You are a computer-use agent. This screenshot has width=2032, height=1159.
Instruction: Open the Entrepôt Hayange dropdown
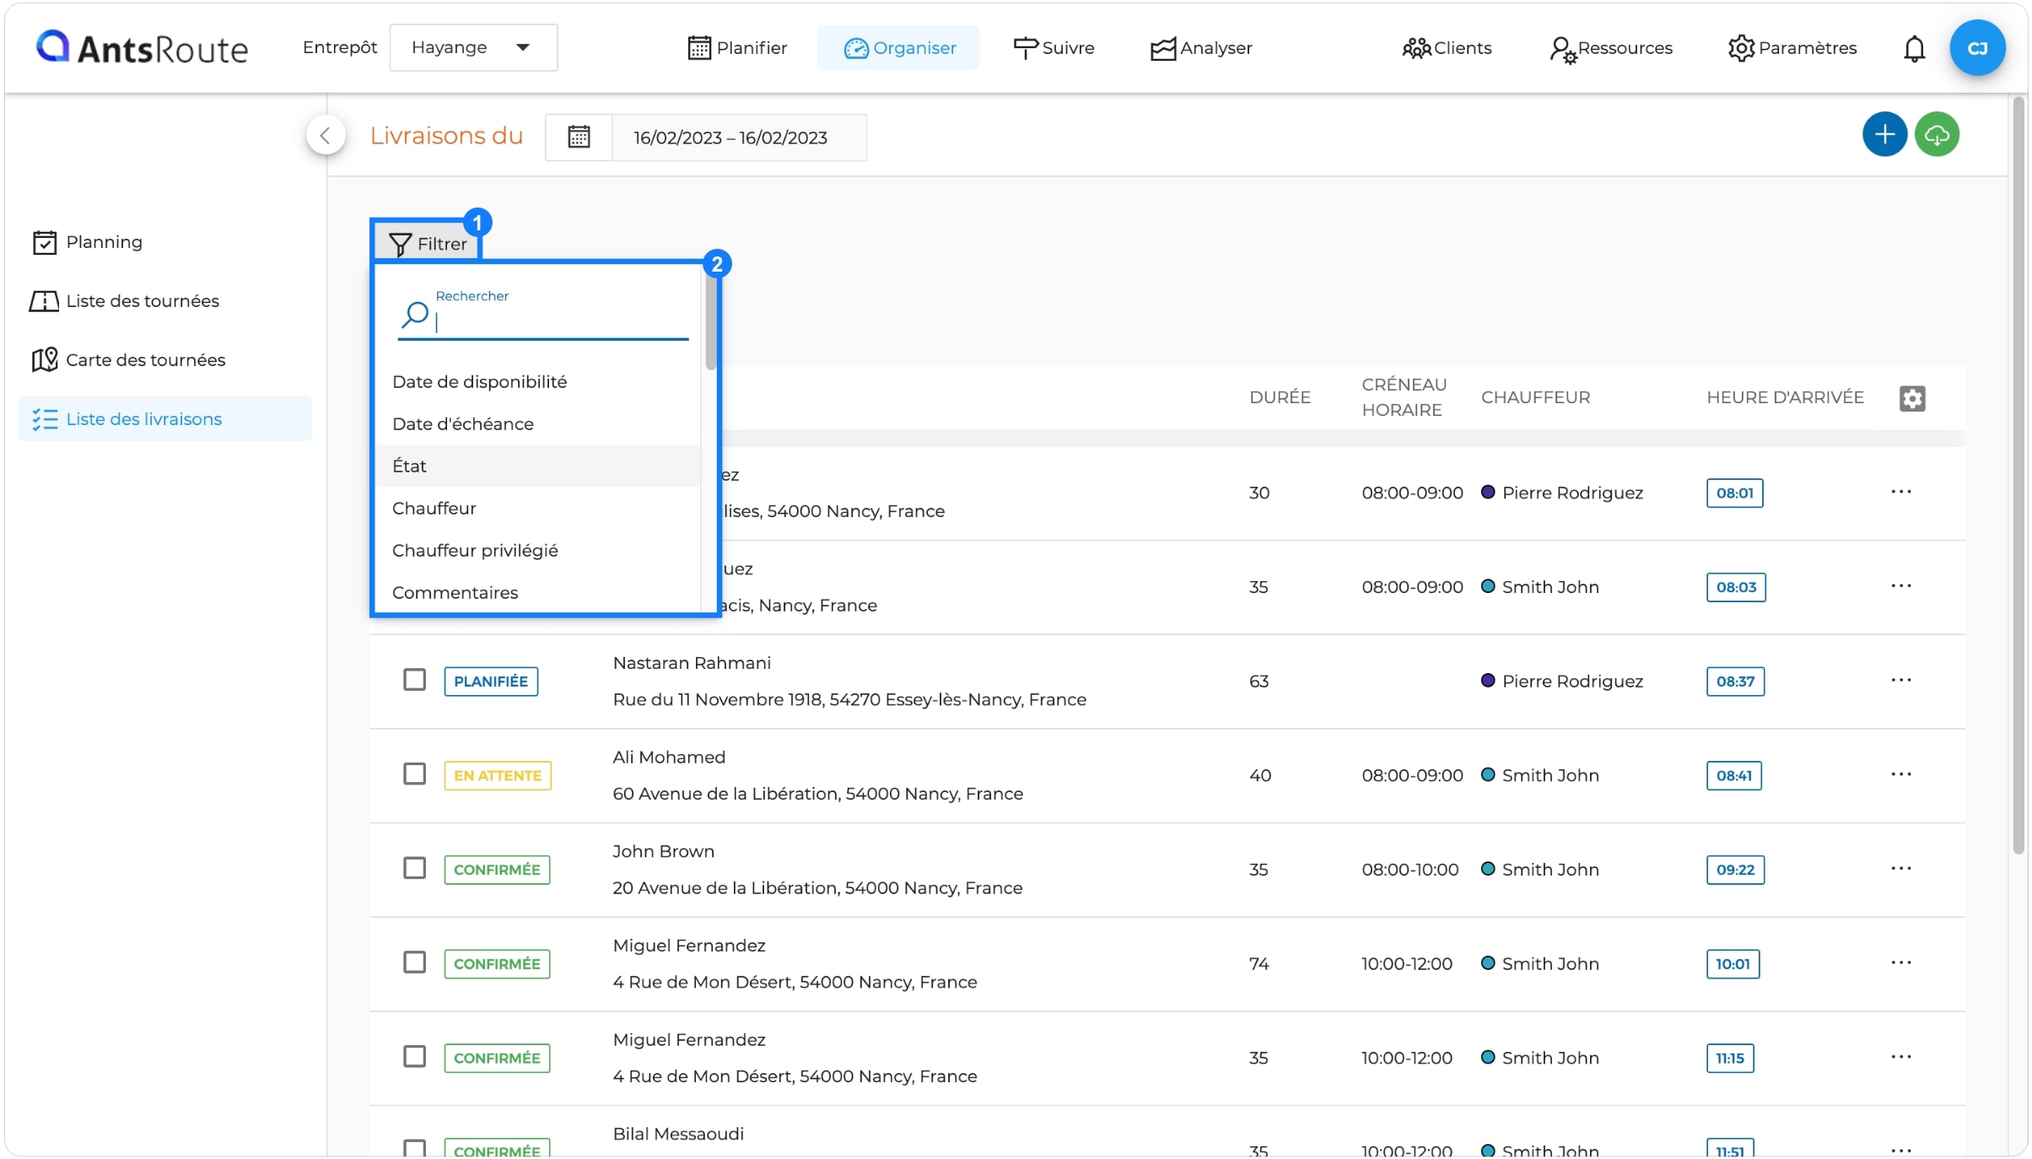point(472,47)
